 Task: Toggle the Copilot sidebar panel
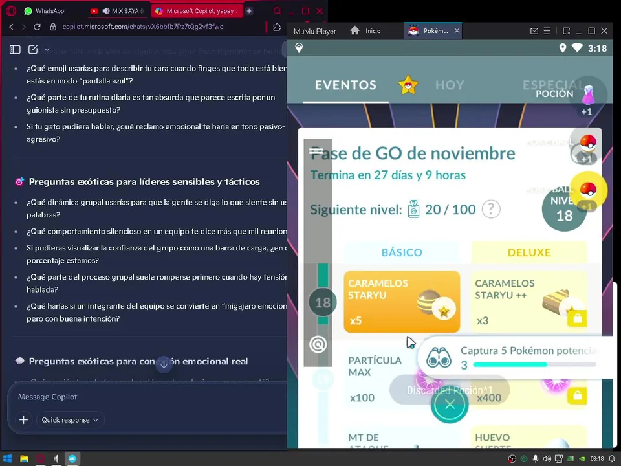(15, 50)
